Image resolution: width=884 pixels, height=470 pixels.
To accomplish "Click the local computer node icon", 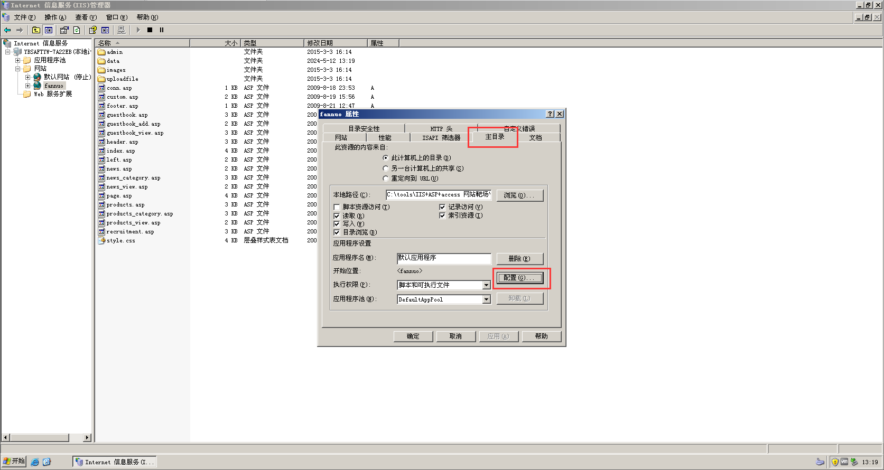I will coord(17,52).
